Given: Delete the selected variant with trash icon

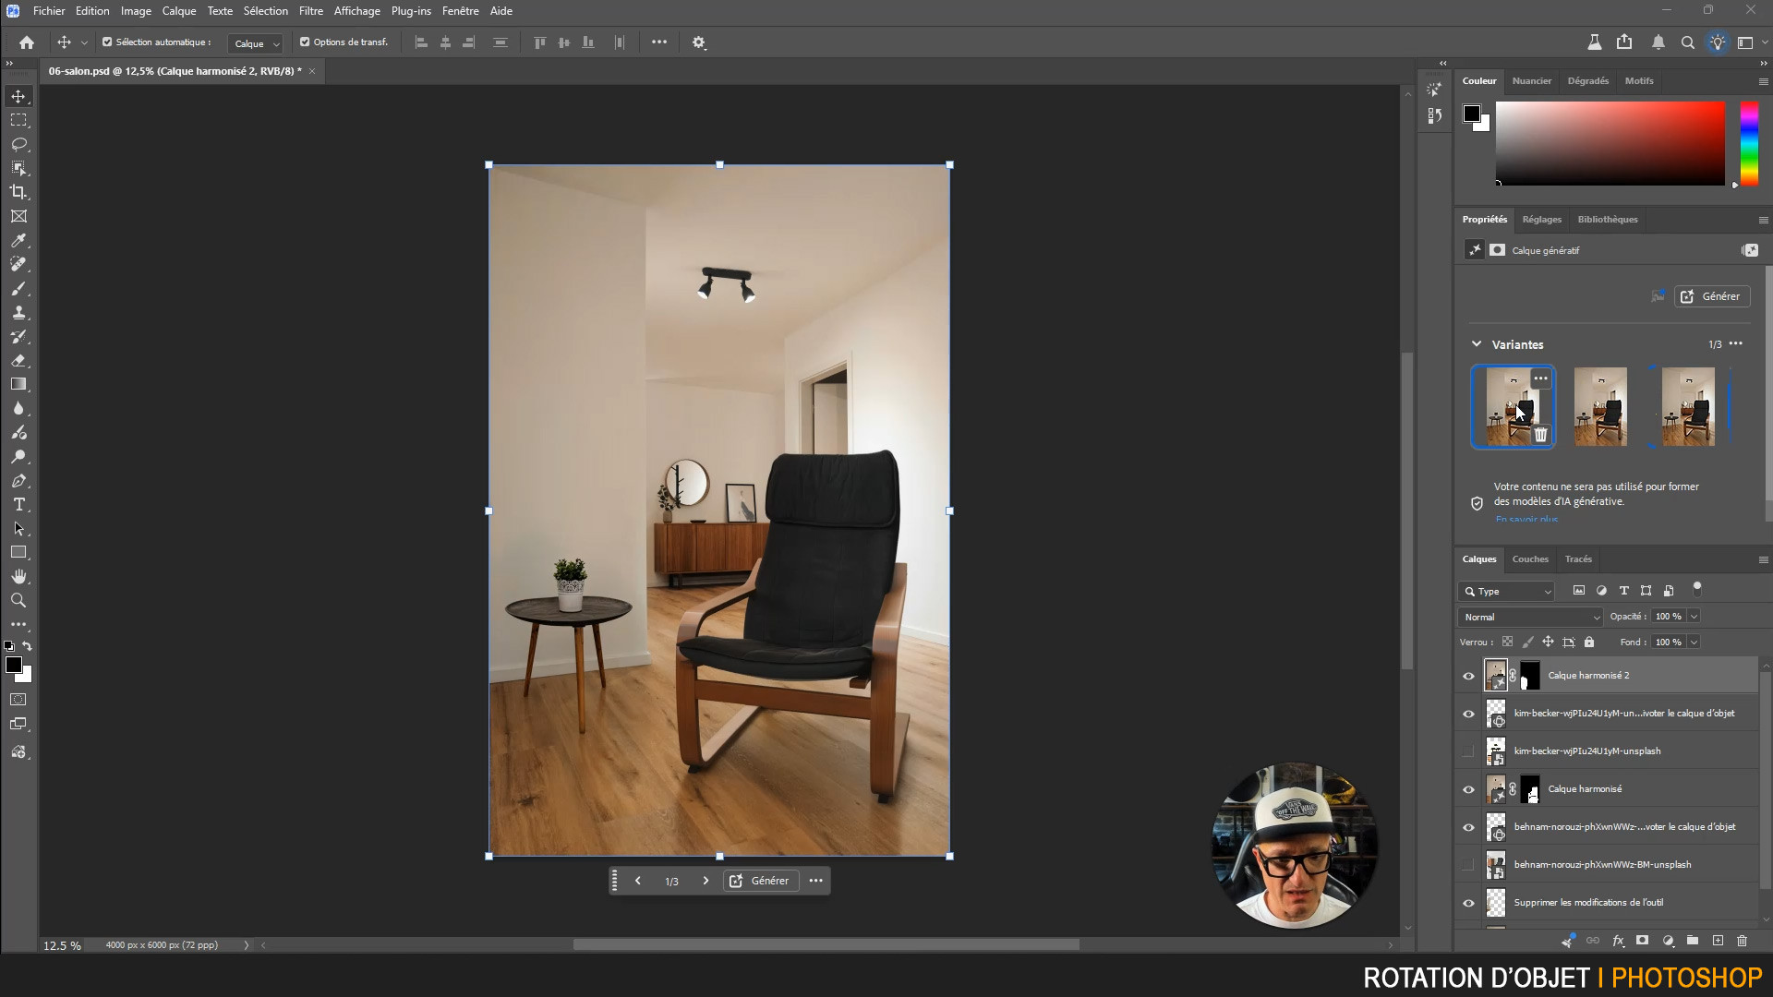Looking at the screenshot, I should tap(1540, 435).
